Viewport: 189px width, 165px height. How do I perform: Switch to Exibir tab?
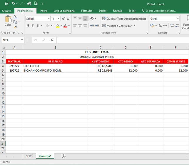[x=132, y=11]
